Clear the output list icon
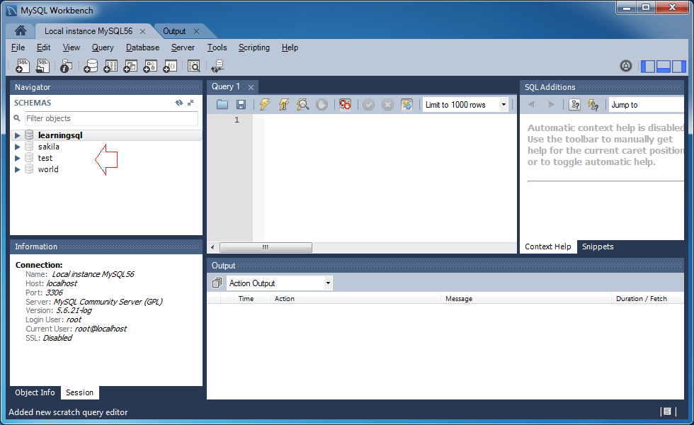The width and height of the screenshot is (694, 425). pyautogui.click(x=217, y=283)
